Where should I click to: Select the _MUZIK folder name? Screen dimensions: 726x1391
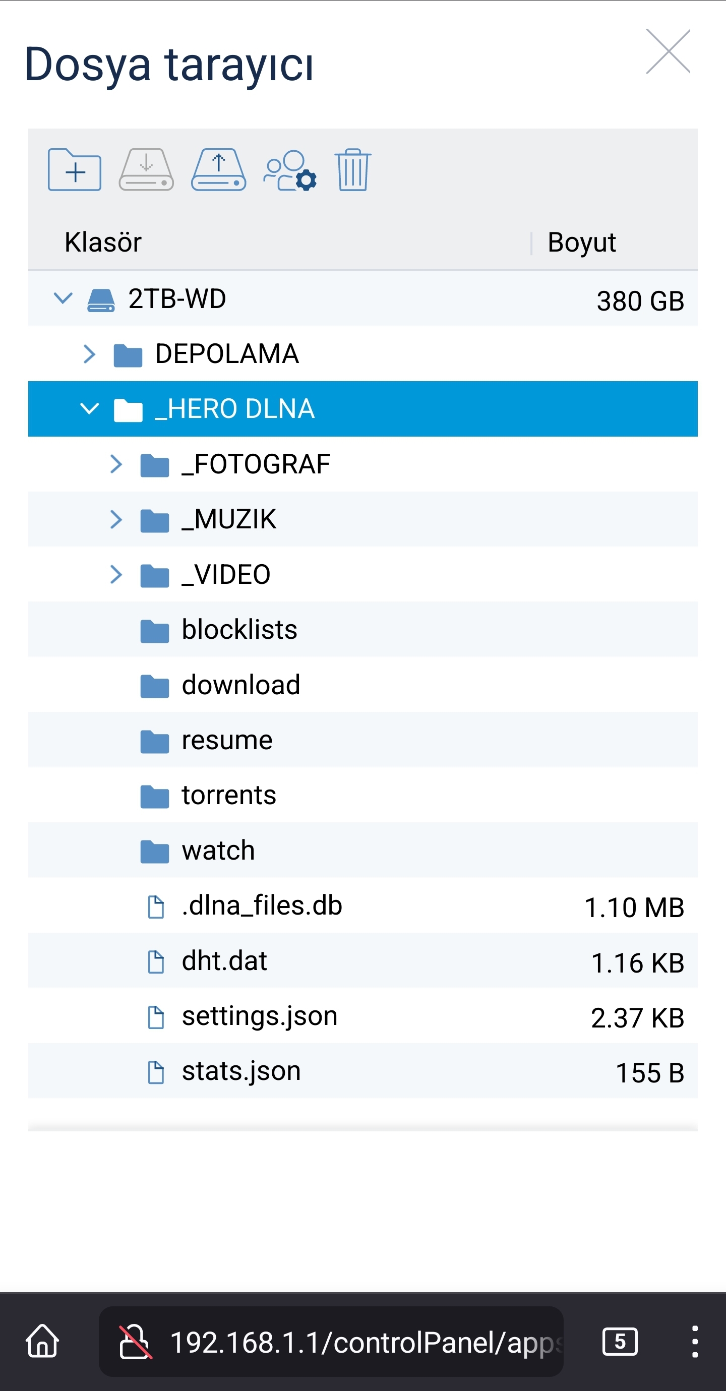click(x=228, y=519)
